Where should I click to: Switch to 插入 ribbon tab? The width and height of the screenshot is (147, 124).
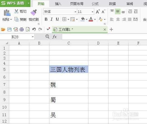(x=58, y=4)
